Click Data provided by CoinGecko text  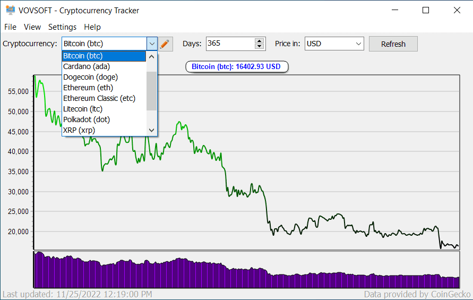click(x=417, y=294)
